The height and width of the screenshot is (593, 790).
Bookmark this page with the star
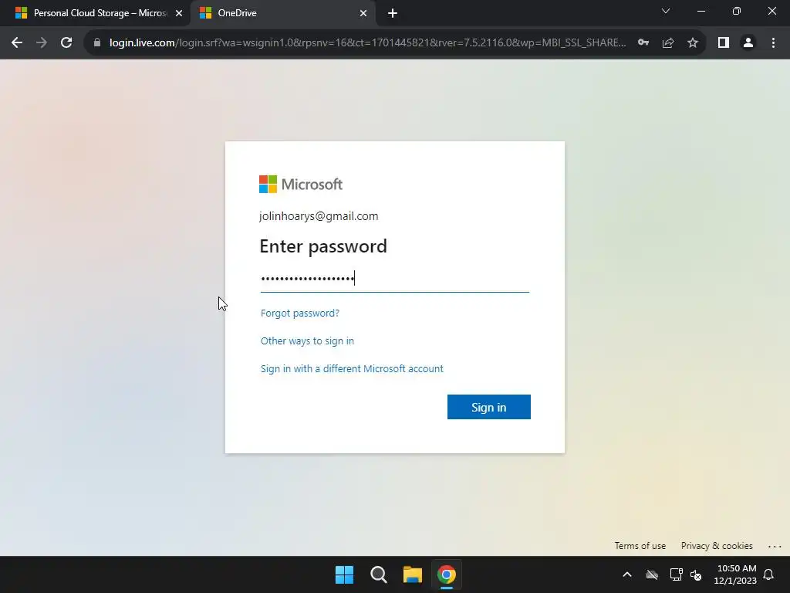(693, 43)
